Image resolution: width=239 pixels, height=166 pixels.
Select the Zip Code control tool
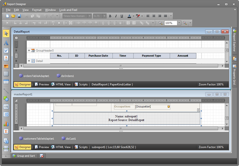6,114
